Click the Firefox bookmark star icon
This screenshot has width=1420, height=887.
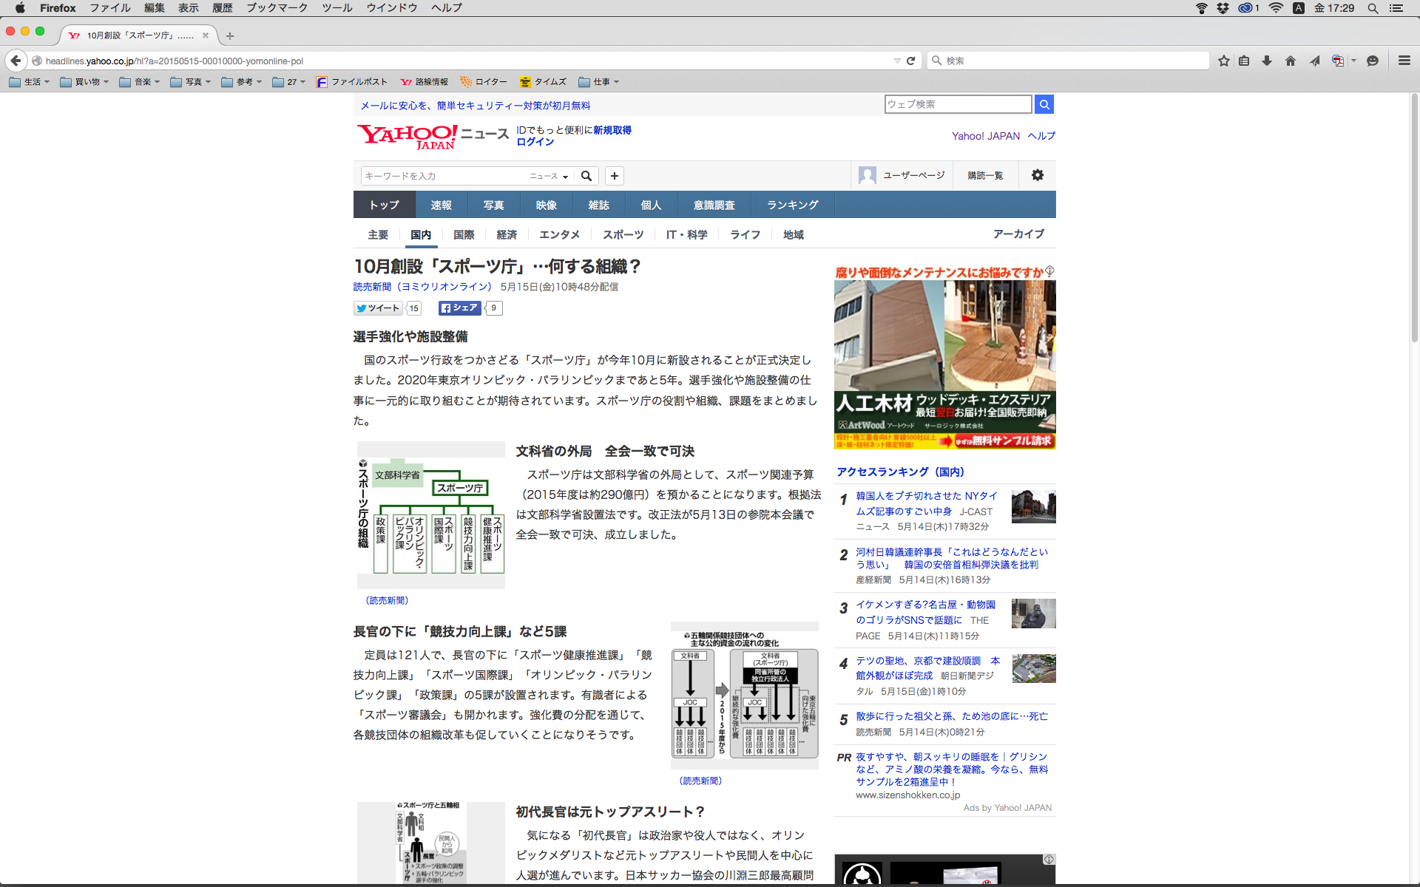pyautogui.click(x=1223, y=61)
